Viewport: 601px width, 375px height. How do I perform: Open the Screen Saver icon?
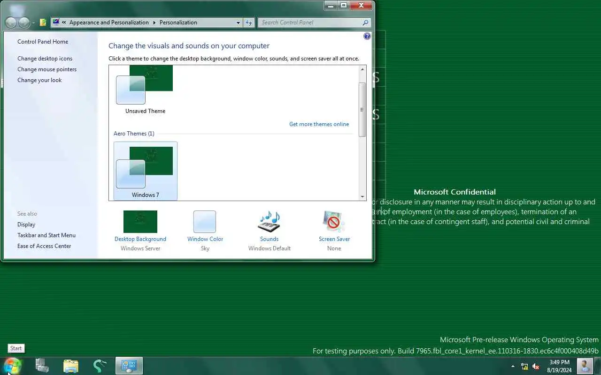pos(334,222)
